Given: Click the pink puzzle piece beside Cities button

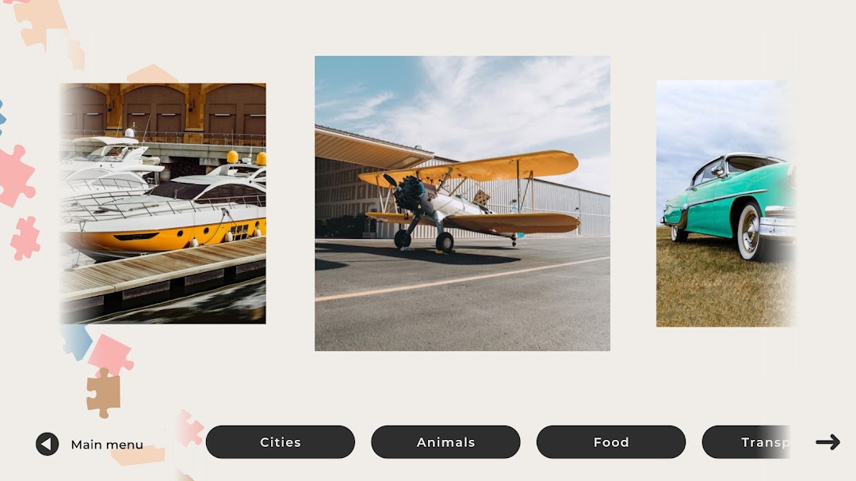Looking at the screenshot, I should pos(190,429).
